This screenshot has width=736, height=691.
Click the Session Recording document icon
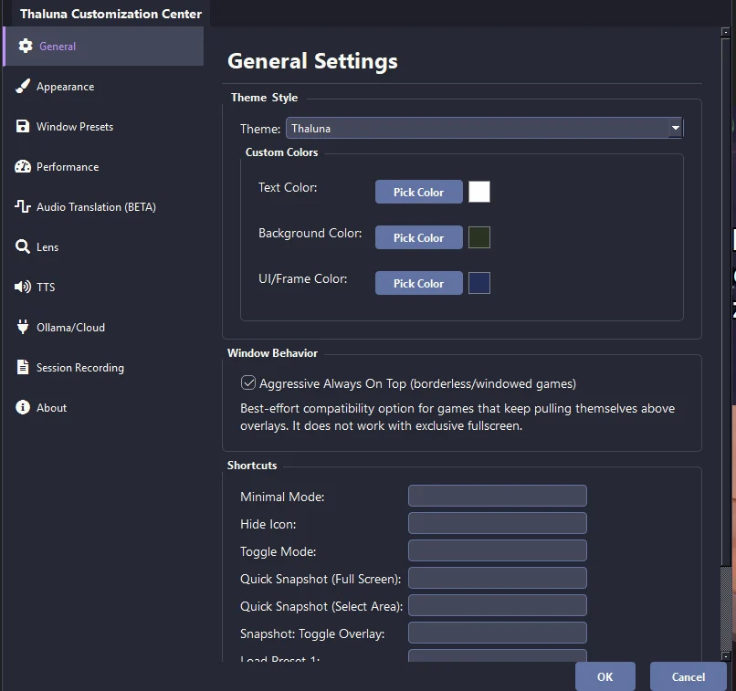pos(23,367)
